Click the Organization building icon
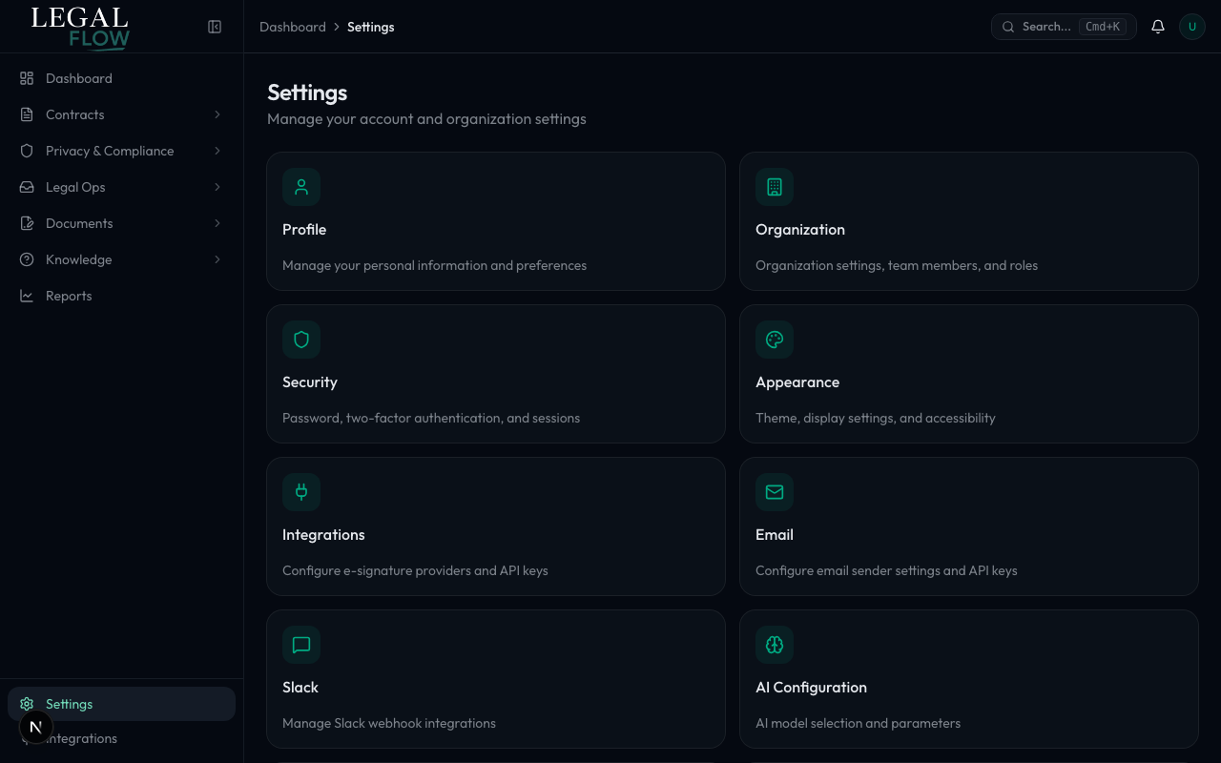 pyautogui.click(x=775, y=187)
